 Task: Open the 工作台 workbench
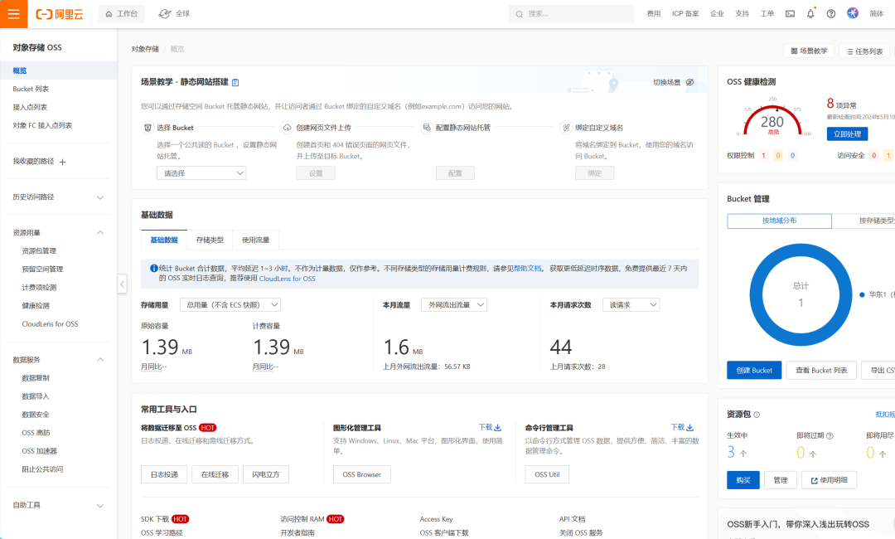[121, 13]
